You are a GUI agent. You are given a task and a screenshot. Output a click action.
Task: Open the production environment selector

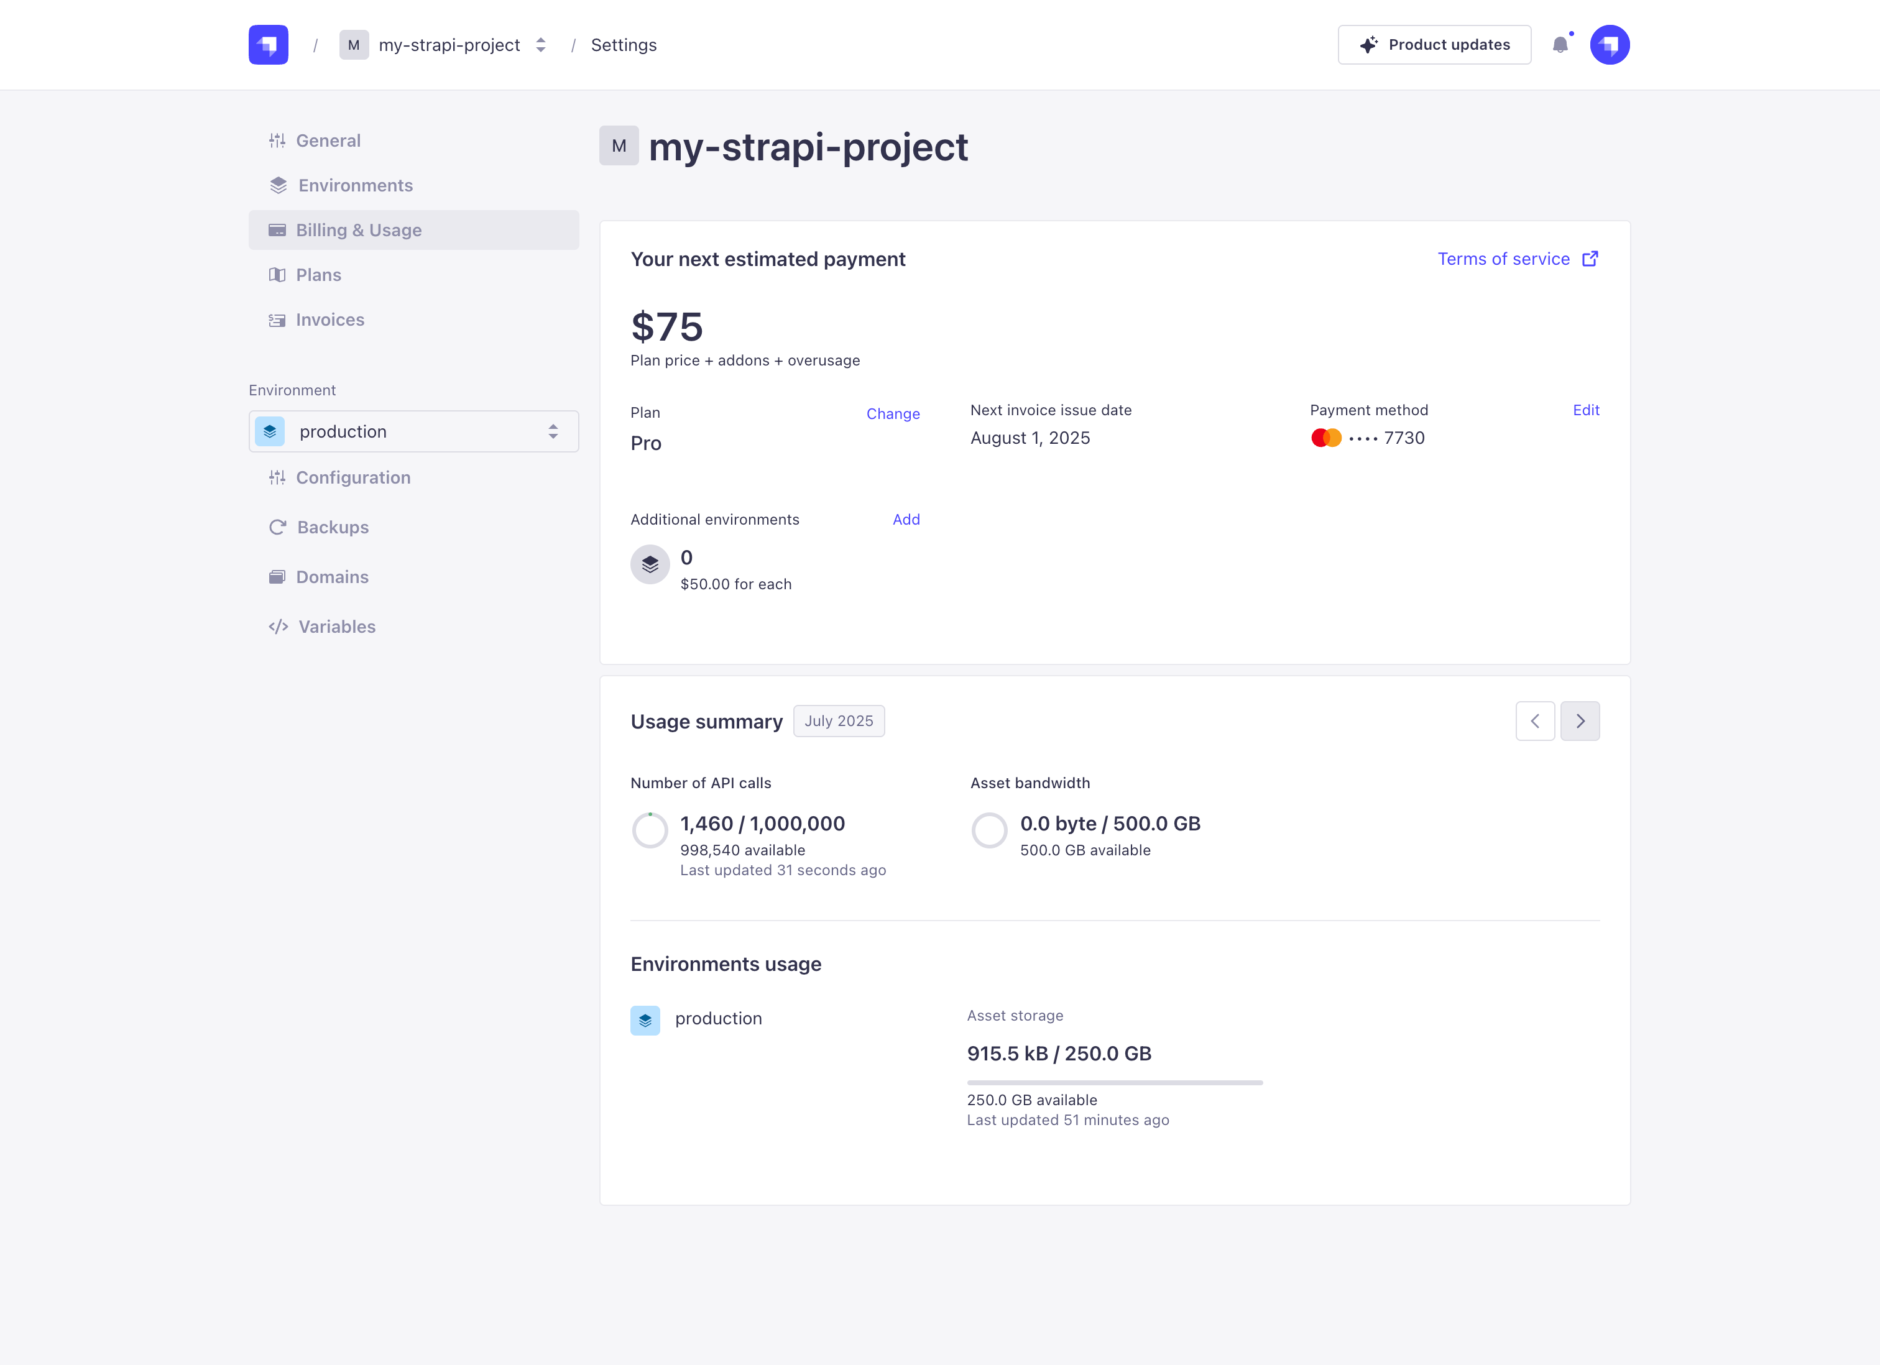pyautogui.click(x=413, y=431)
